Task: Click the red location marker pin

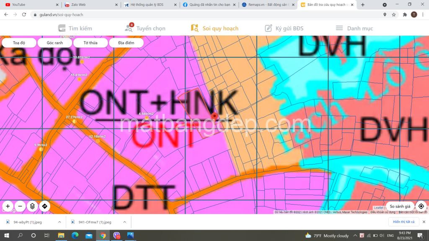Action: point(214,116)
